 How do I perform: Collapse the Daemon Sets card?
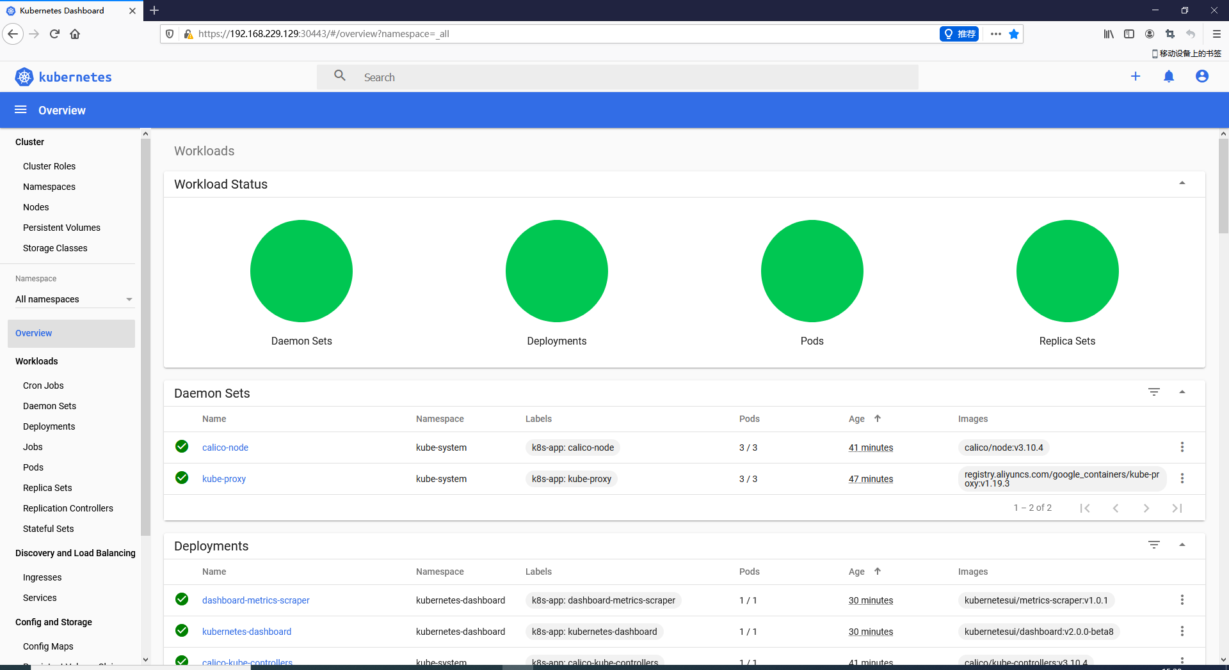tap(1182, 392)
